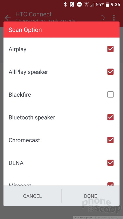This screenshot has width=123, height=219.
Task: Select the Chromecast list row label
Action: 24,140
